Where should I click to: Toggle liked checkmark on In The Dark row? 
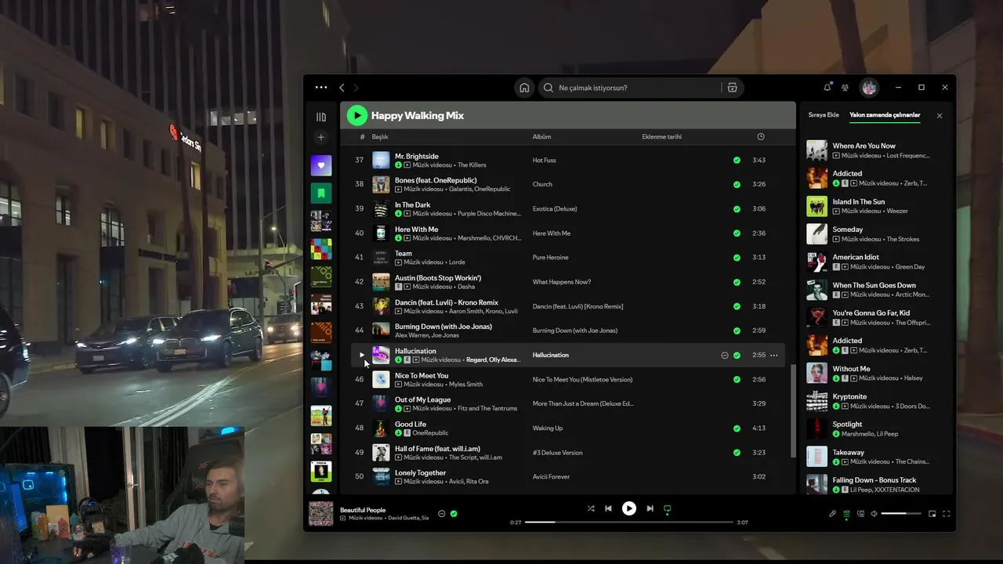pyautogui.click(x=737, y=209)
